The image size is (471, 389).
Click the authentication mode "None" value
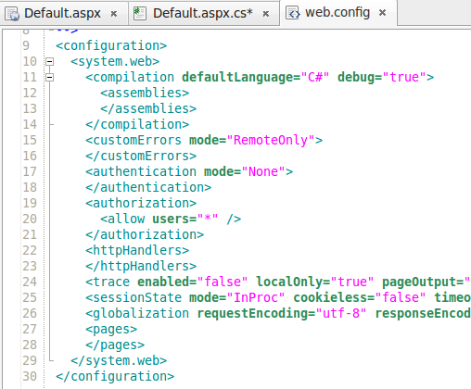(x=263, y=171)
